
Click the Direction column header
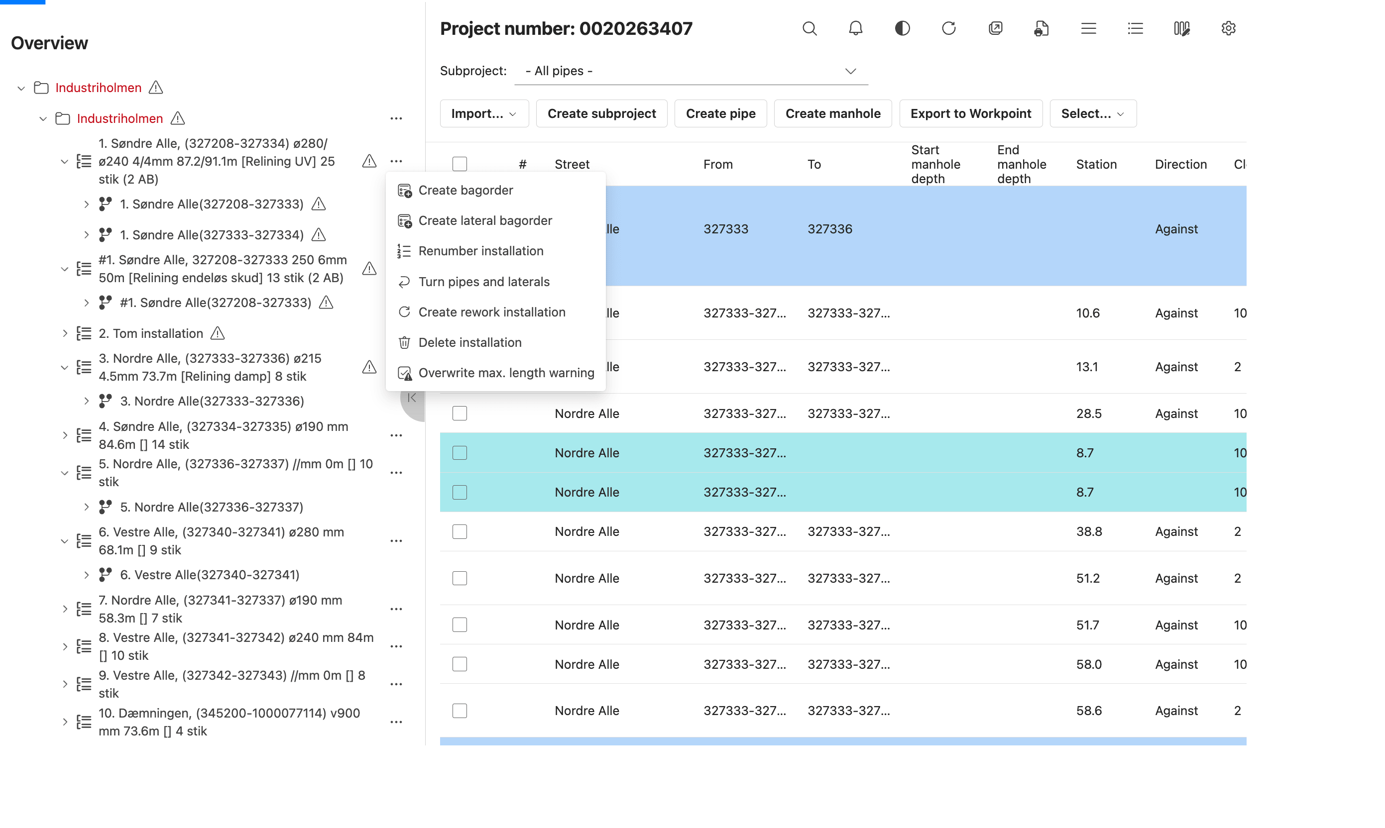pyautogui.click(x=1181, y=164)
